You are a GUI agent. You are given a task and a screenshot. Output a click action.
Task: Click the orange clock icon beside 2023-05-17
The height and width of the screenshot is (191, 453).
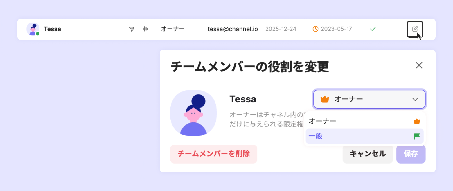click(315, 29)
